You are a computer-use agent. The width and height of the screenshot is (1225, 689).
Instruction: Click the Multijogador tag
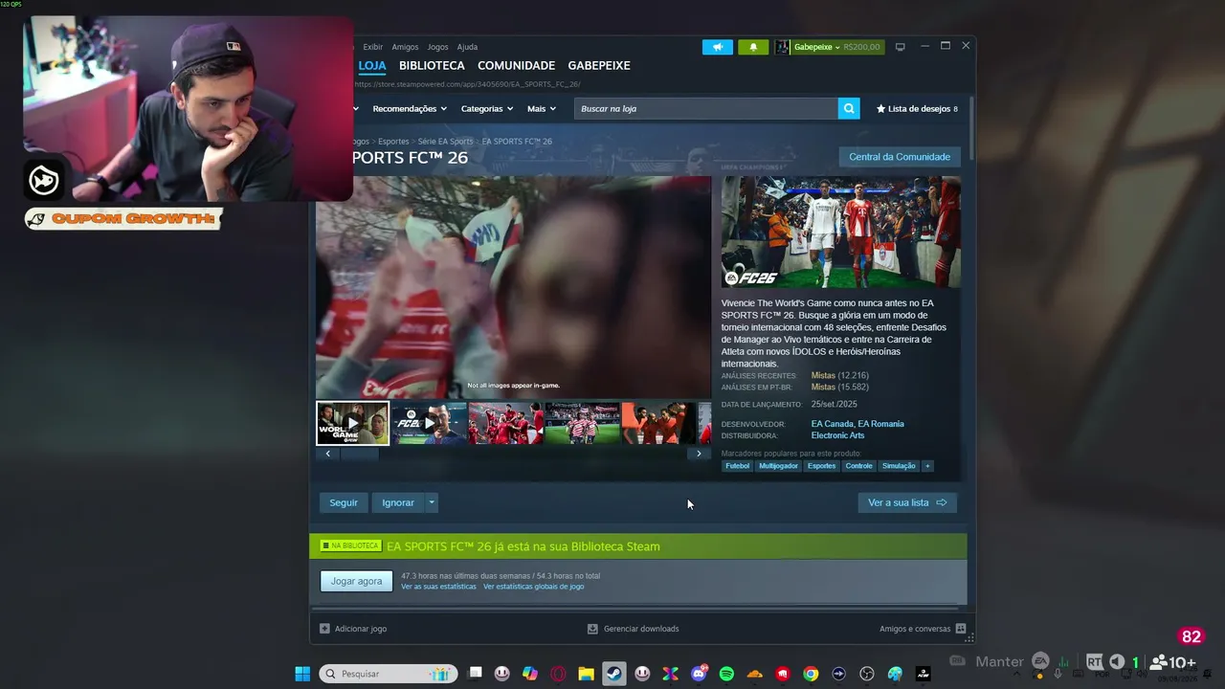point(778,466)
